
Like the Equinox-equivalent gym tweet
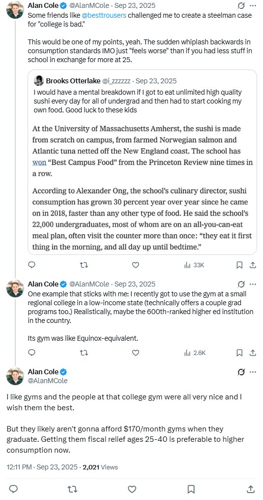coord(135,353)
